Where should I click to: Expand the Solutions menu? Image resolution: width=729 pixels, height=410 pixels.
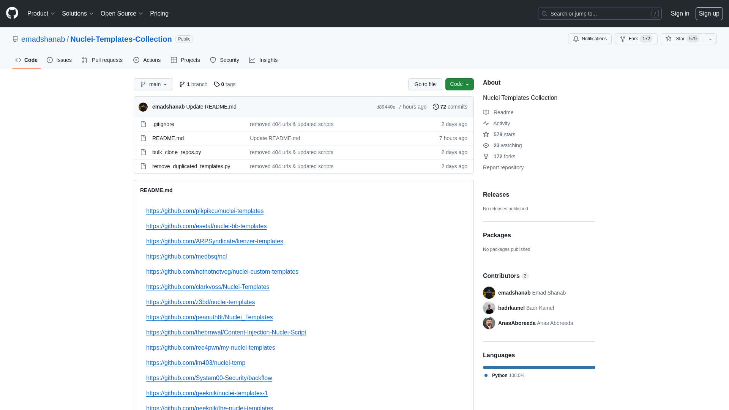coord(77,14)
